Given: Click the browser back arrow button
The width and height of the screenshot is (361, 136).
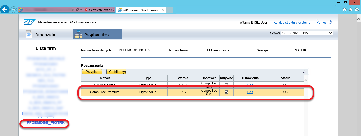Looking at the screenshot, I should 5,10.
